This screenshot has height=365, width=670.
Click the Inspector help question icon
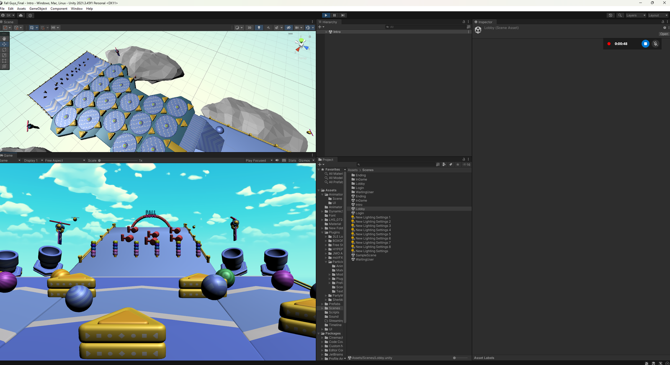(664, 28)
